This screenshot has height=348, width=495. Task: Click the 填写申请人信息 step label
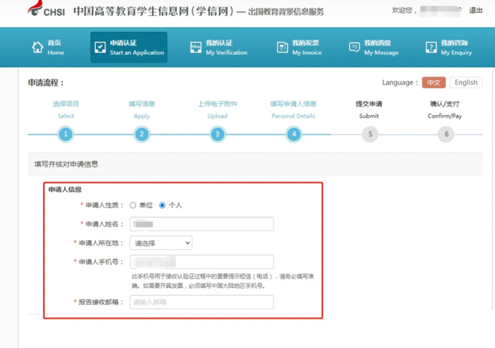[x=293, y=104]
